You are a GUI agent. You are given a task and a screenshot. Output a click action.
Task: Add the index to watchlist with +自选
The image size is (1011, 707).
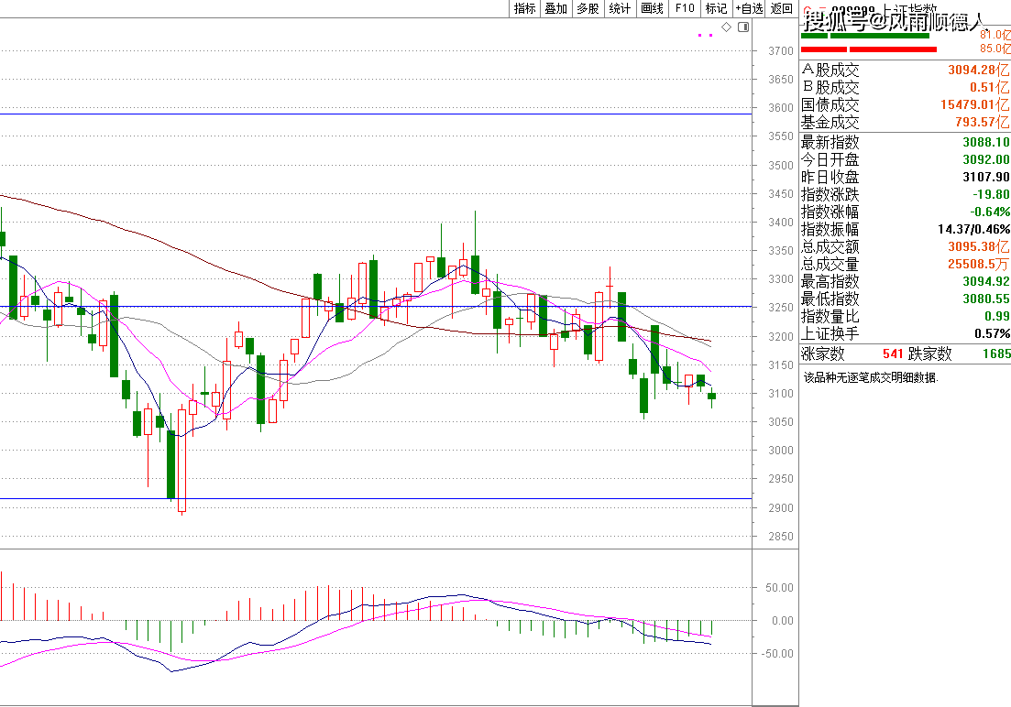coord(749,8)
